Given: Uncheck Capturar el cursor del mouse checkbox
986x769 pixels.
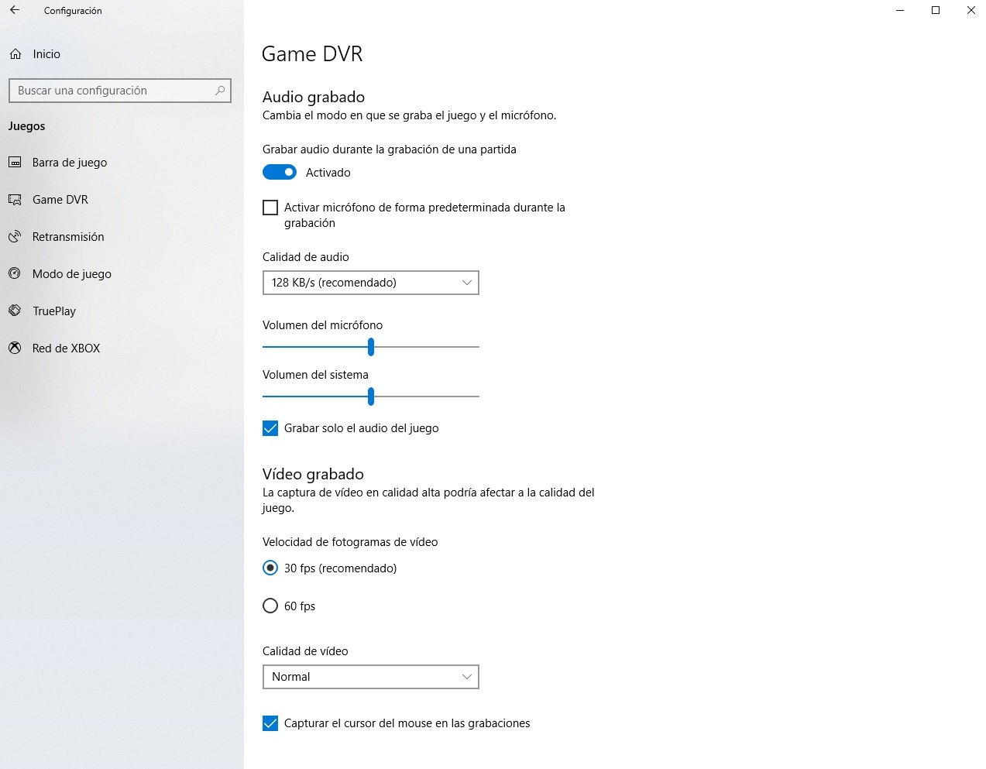Looking at the screenshot, I should click(x=270, y=723).
